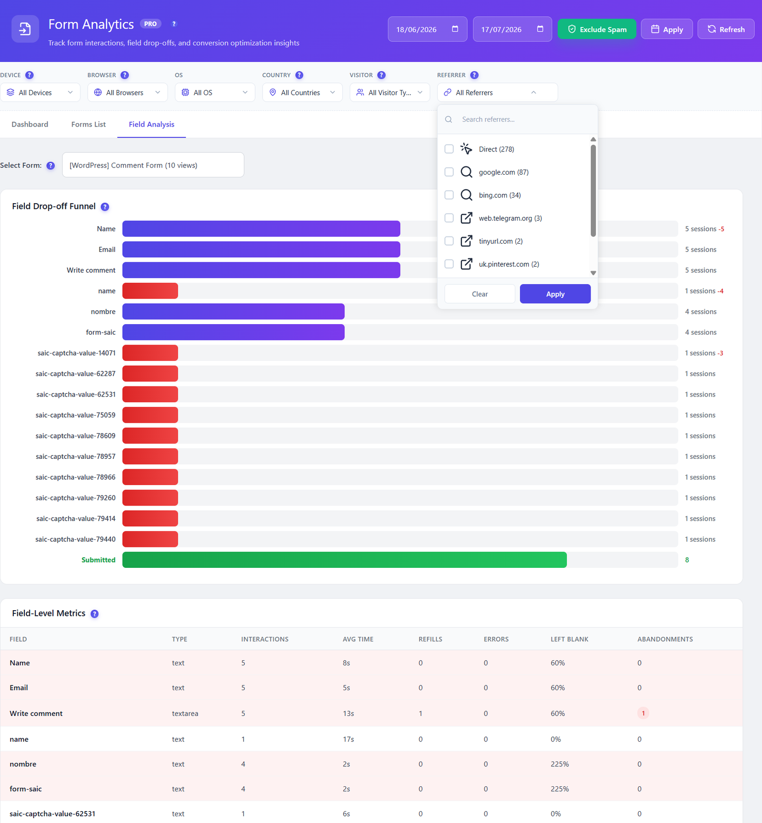Click the Exclude Spam button
The height and width of the screenshot is (823, 762).
(597, 29)
